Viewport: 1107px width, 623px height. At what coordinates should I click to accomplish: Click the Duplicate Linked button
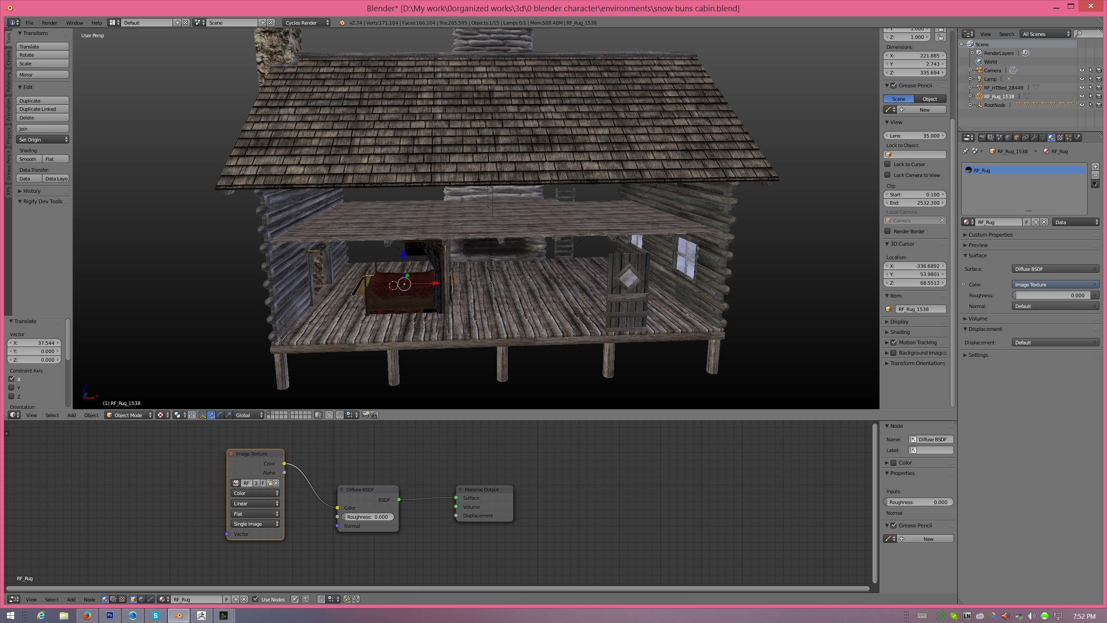pyautogui.click(x=42, y=109)
